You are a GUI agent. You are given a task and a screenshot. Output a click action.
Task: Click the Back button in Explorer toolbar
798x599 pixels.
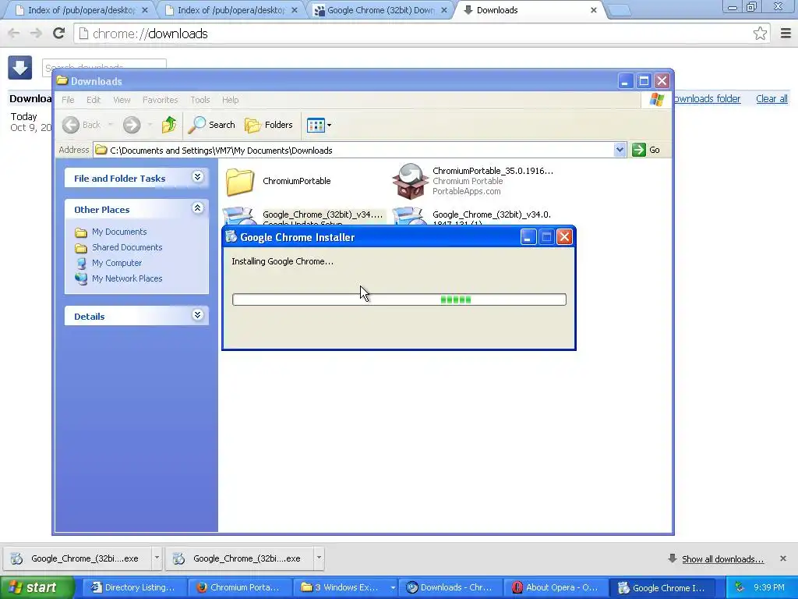click(x=82, y=125)
